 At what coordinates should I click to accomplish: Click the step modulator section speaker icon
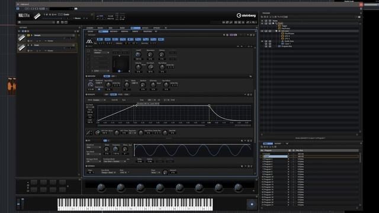click(242, 166)
